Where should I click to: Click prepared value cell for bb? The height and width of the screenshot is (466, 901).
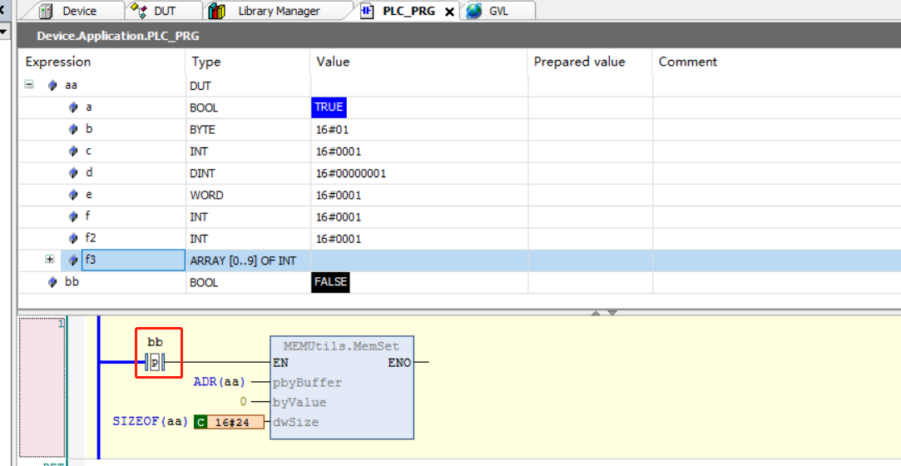tap(590, 282)
